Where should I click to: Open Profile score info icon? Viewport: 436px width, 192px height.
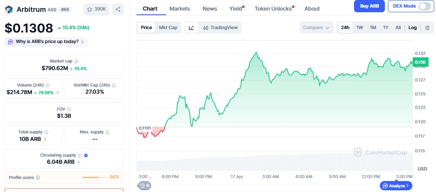[38, 178]
